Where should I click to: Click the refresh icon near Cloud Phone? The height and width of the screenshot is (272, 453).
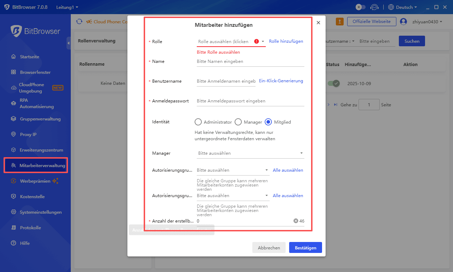[x=79, y=21]
